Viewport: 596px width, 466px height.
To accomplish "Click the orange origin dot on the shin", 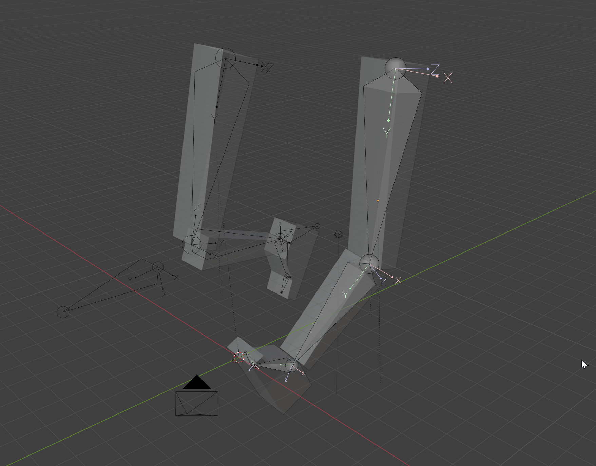I will pyautogui.click(x=378, y=201).
